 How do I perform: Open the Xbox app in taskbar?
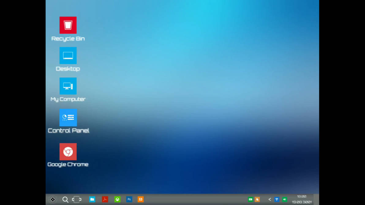pyautogui.click(x=117, y=199)
